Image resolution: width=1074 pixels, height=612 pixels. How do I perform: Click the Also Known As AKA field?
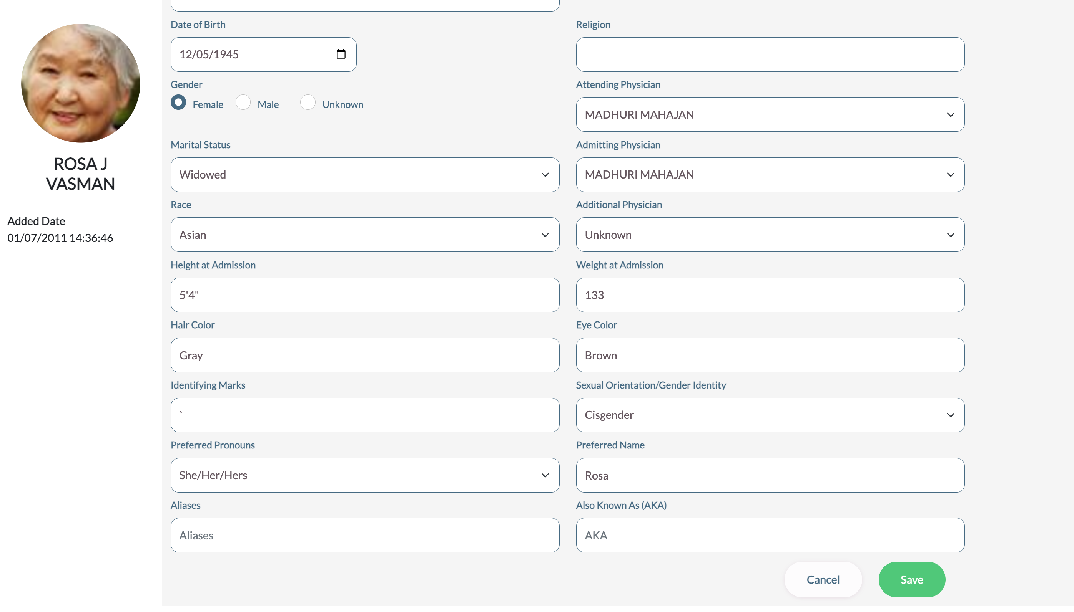tap(770, 535)
